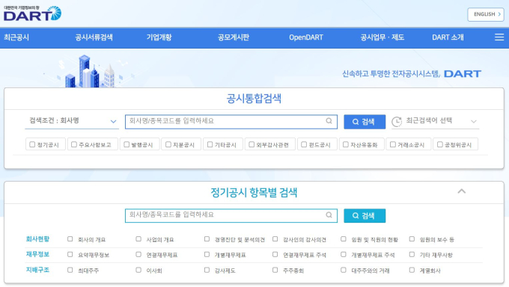Screen dimensions: 509x287
Task: Click the teal 검색 button
Action: (x=365, y=216)
